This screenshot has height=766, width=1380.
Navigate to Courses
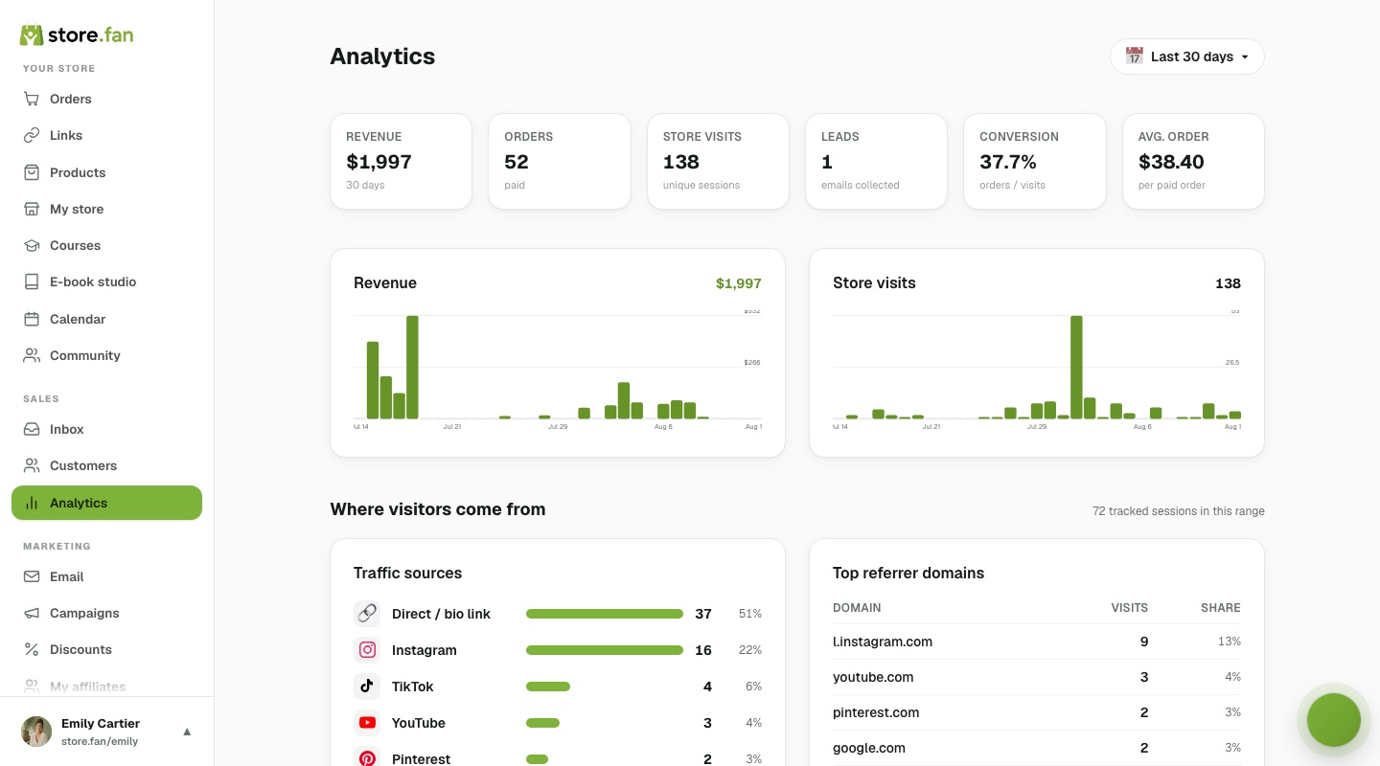click(x=106, y=245)
